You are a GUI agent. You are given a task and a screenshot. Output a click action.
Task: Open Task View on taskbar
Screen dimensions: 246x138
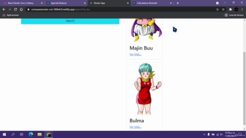tap(22, 135)
